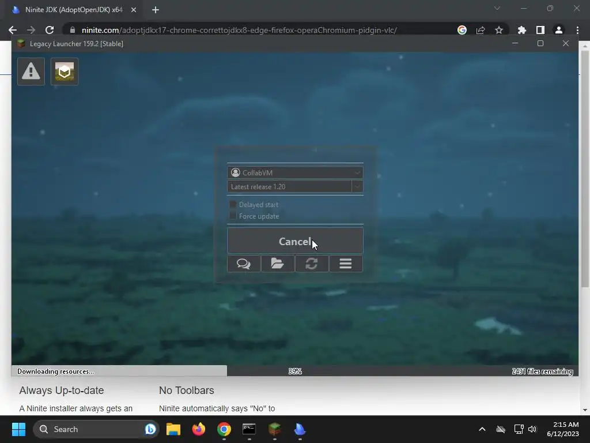Reload the Ninite page in Chrome
The image size is (590, 443).
point(50,30)
